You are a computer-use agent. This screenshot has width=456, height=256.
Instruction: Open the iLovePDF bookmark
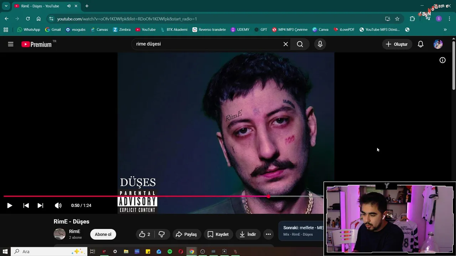344,30
